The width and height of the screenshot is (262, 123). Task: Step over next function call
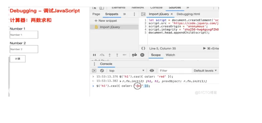tap(102, 55)
